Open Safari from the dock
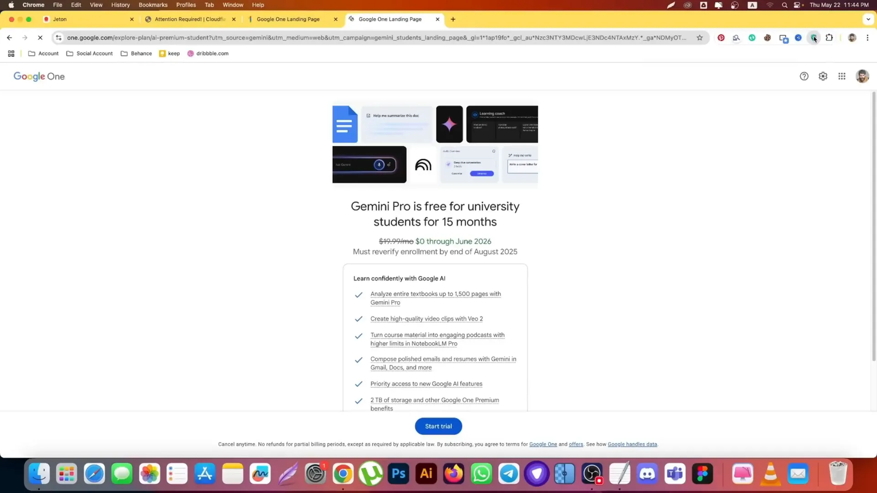This screenshot has height=493, width=877. [94, 474]
